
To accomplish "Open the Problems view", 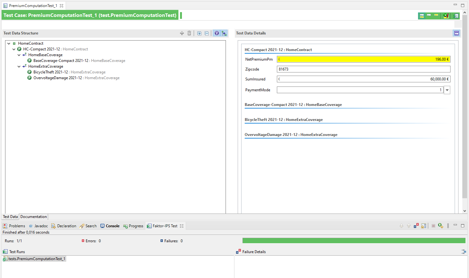I will click(x=14, y=226).
